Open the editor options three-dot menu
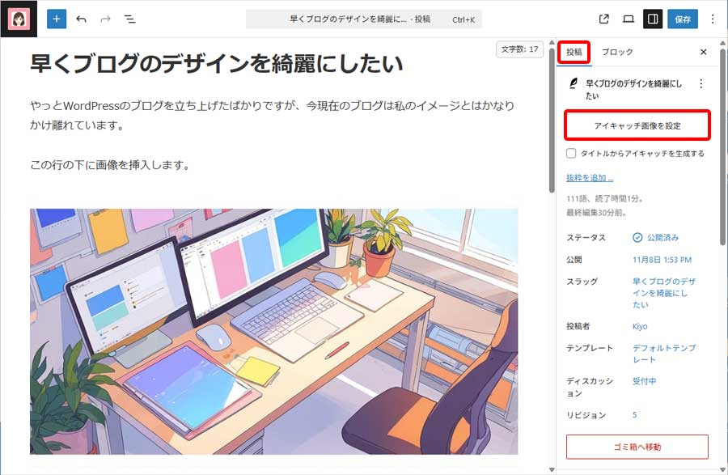Screen dimensions: 728x475 711,18
